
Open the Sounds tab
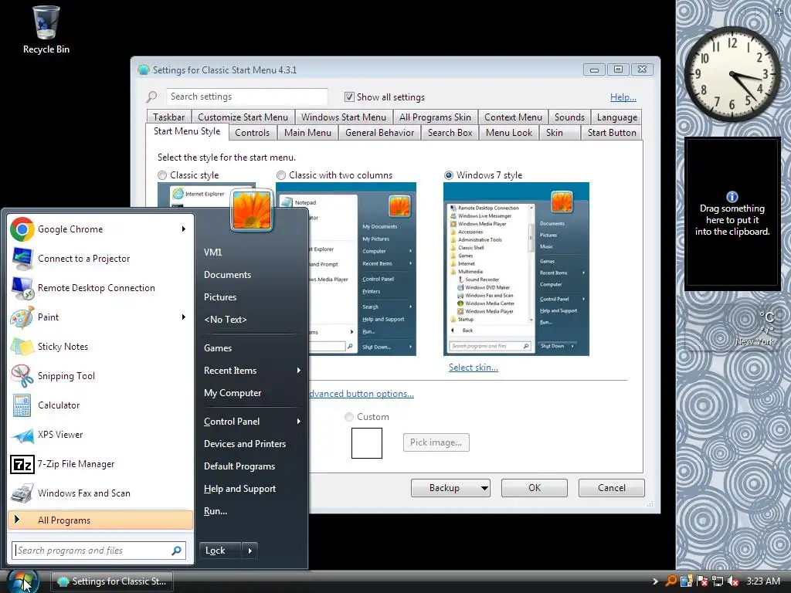[x=569, y=117]
